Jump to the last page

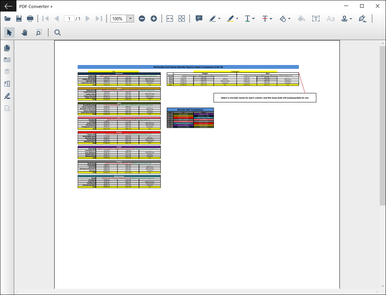point(99,19)
